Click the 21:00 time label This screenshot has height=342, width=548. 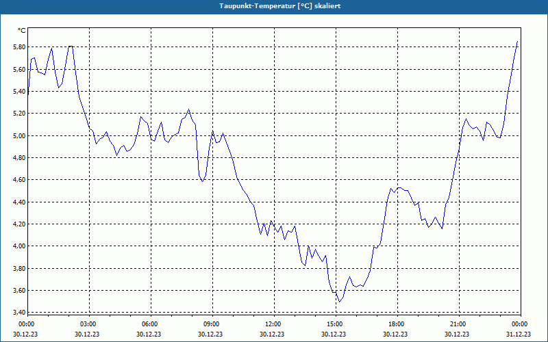coord(458,324)
